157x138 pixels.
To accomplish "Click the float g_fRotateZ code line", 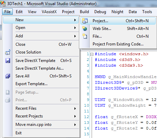I will click(x=126, y=128).
